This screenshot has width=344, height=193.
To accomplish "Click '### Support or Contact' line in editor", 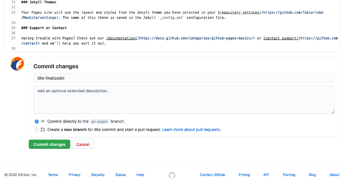I will 44,28.
